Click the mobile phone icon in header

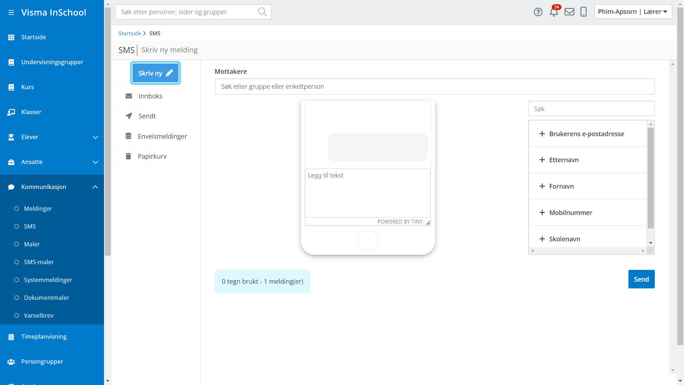coord(584,12)
